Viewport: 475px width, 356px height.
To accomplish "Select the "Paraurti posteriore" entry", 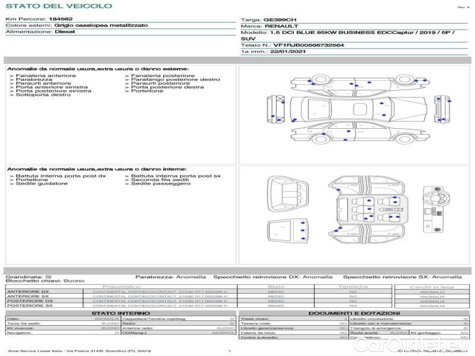I will (x=160, y=83).
